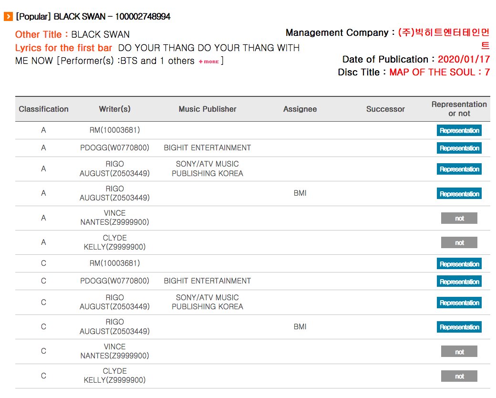Click Representation in A Rigo August Sony/ATV row
This screenshot has width=496, height=398.
[x=459, y=169]
